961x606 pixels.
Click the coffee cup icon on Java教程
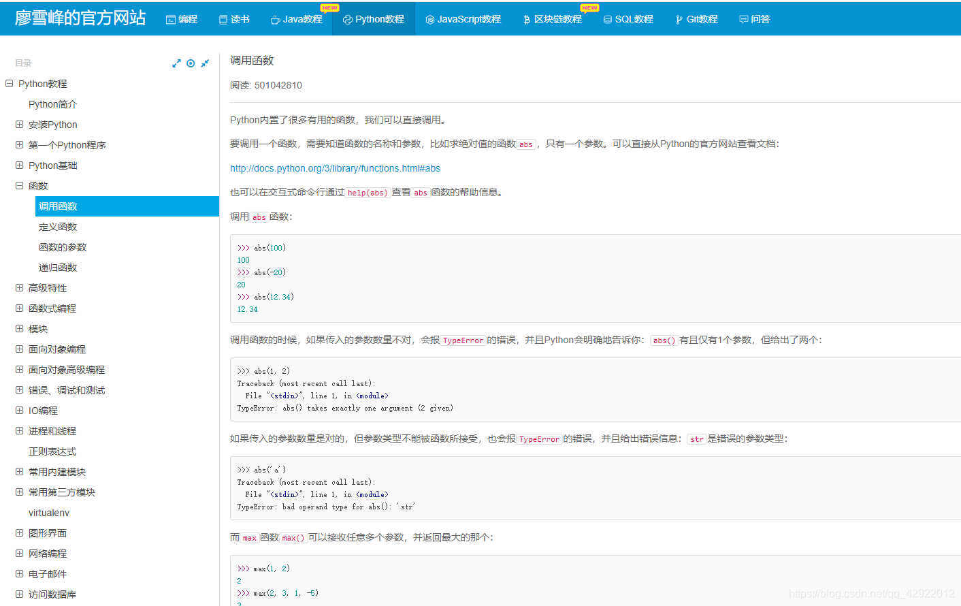coord(276,19)
